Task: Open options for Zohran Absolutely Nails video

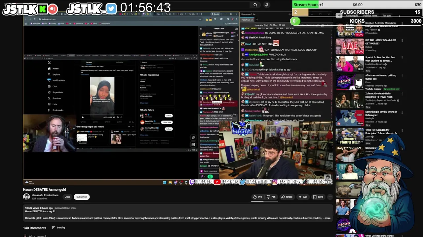Action: 402,94
